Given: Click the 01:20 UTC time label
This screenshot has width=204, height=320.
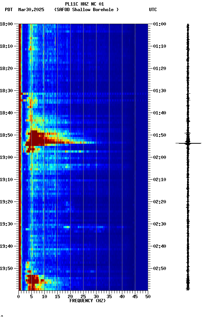Looking at the screenshot, I should pyautogui.click(x=160, y=69).
